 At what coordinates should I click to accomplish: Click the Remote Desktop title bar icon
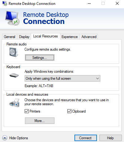[x=5, y=3]
